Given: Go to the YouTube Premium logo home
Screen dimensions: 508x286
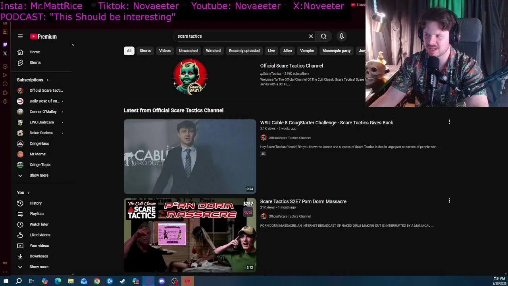Looking at the screenshot, I should pyautogui.click(x=43, y=37).
